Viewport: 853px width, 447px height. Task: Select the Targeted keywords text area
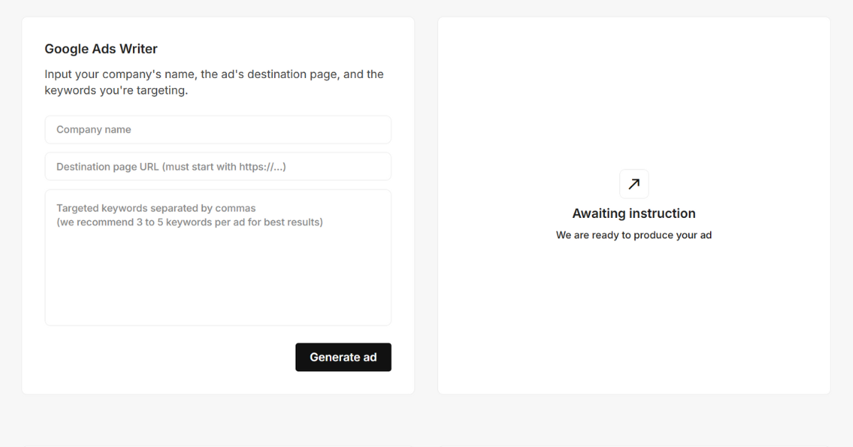218,258
